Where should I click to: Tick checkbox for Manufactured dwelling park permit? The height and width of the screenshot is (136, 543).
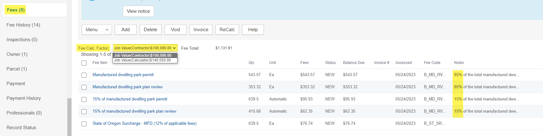tap(84, 75)
